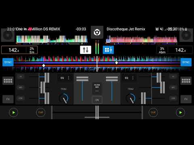Toggle the left deck MID kill button

[x=21, y=87]
